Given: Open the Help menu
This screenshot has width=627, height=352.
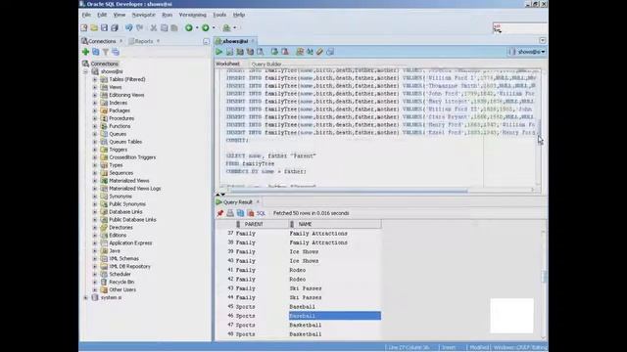Looking at the screenshot, I should (x=239, y=15).
